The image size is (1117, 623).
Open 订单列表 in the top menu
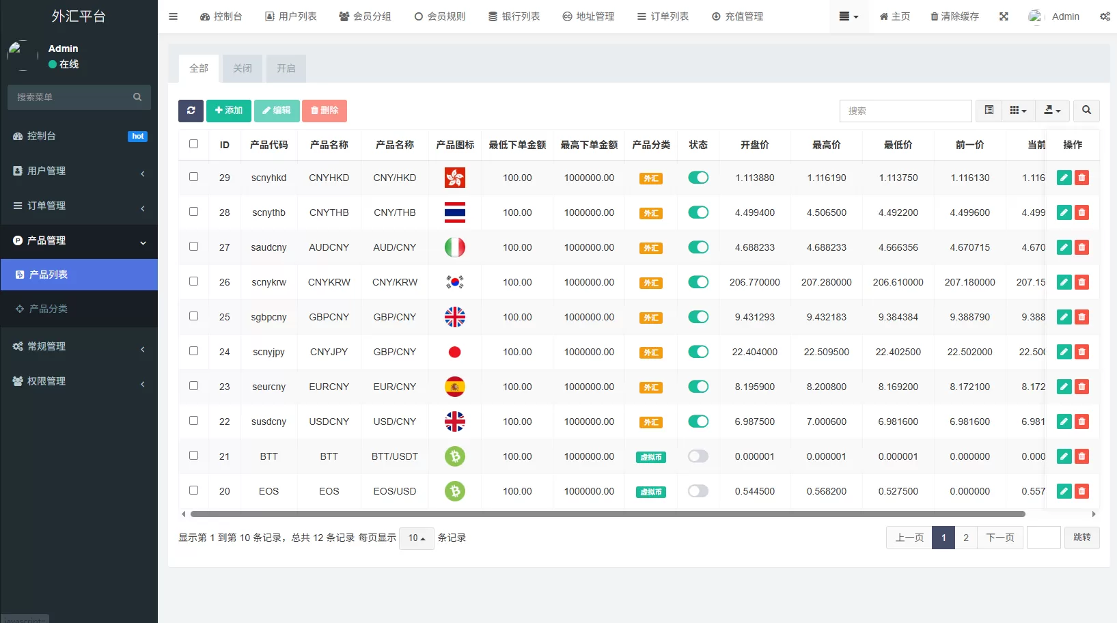coord(663,16)
